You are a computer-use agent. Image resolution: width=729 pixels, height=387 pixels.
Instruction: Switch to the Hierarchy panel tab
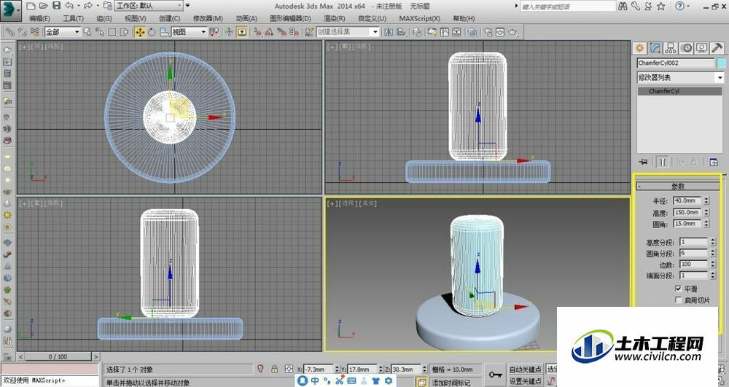[671, 48]
